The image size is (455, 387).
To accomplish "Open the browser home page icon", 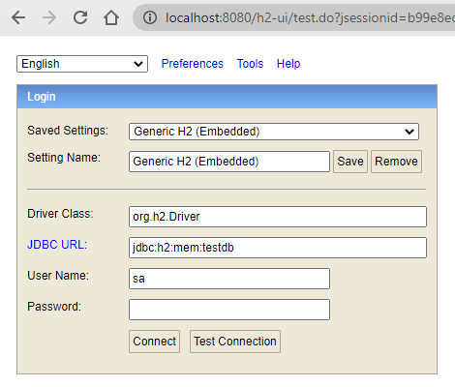I will (111, 17).
